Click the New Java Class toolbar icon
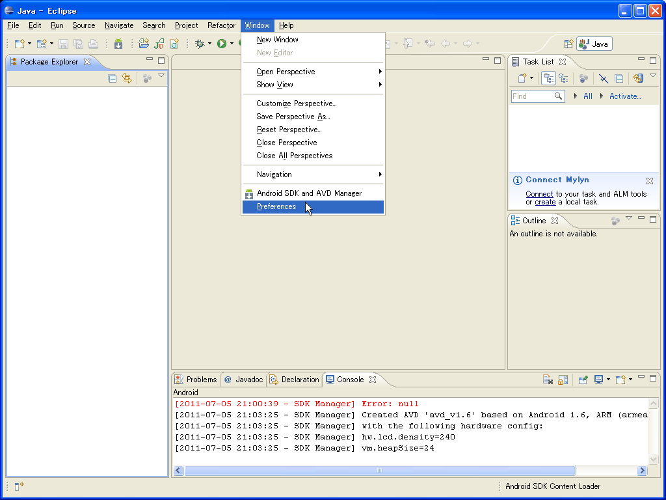666x500 pixels. tap(174, 44)
